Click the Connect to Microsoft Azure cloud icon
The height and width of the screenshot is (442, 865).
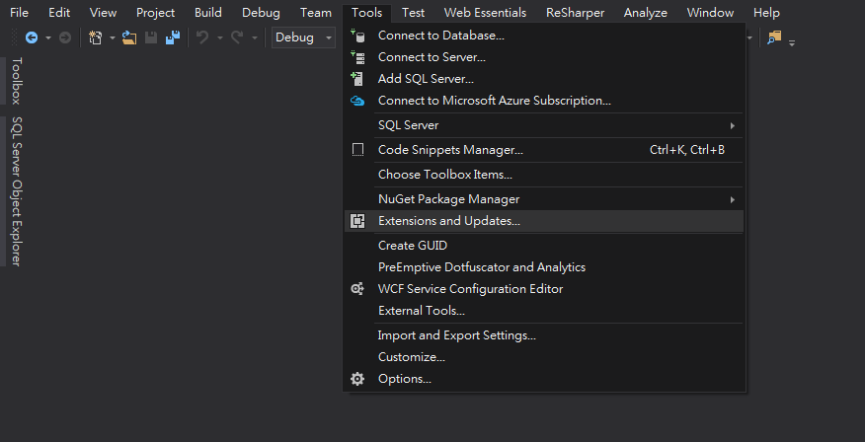coord(357,101)
